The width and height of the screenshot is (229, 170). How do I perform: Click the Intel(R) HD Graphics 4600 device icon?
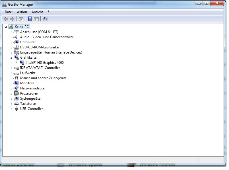click(x=22, y=63)
